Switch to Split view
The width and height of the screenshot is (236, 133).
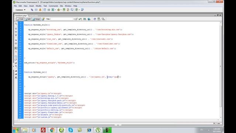pos(28,19)
